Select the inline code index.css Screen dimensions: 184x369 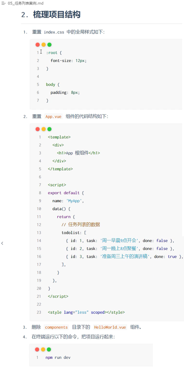coord(54,32)
